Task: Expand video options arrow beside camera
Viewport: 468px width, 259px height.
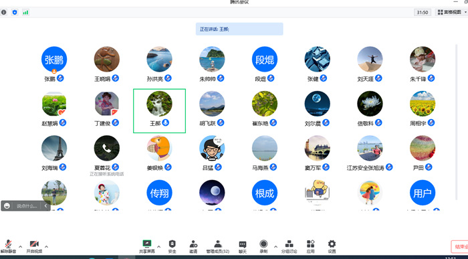Action: coord(46,246)
